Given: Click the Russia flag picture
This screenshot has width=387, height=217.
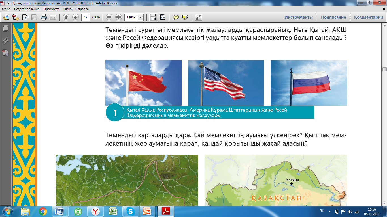Looking at the screenshot, I should (309, 83).
